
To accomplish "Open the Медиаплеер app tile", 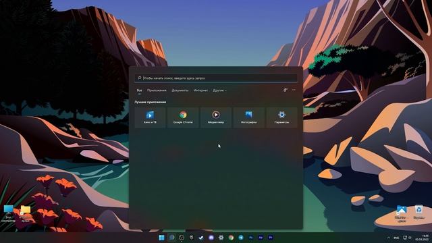I will [x=216, y=117].
